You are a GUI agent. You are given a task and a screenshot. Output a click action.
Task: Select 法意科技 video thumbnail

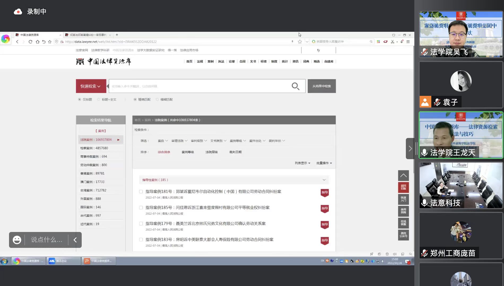(x=461, y=185)
